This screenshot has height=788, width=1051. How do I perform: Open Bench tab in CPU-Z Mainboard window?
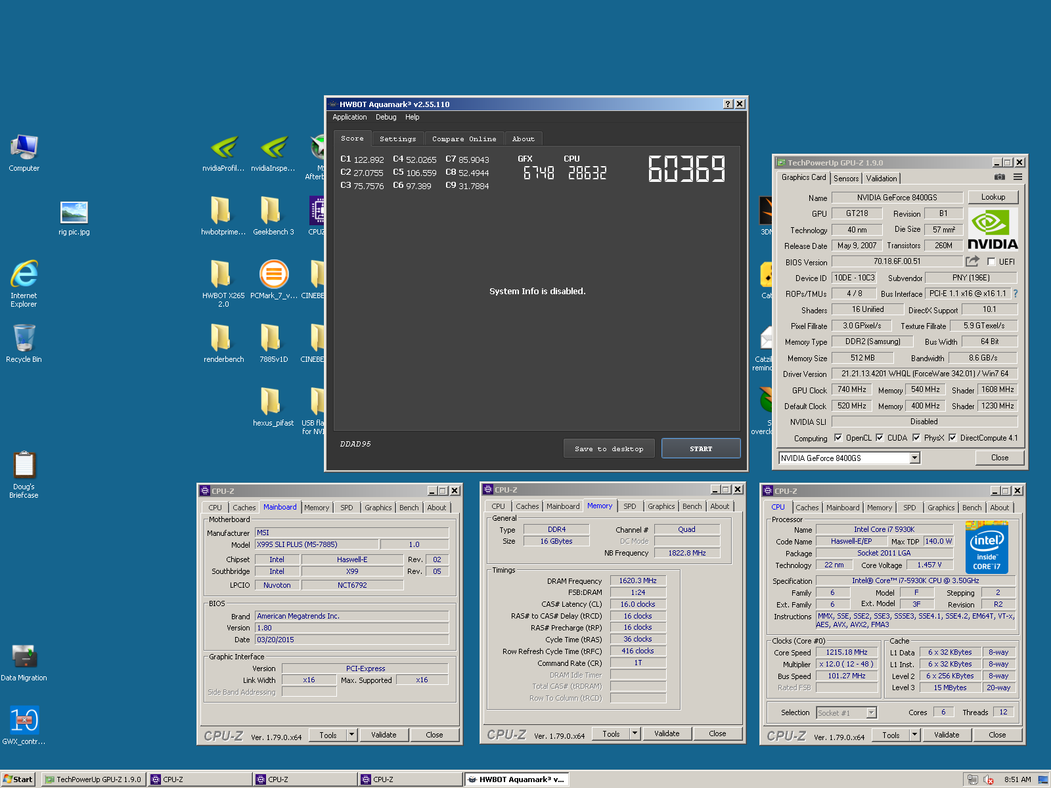(x=409, y=508)
